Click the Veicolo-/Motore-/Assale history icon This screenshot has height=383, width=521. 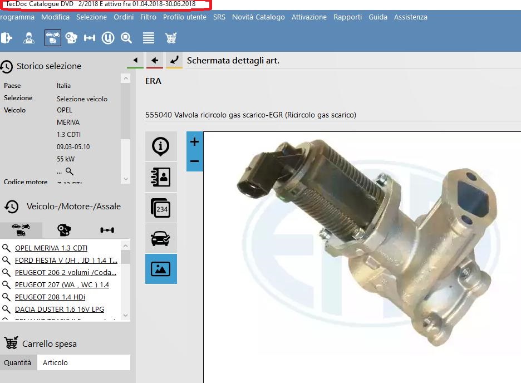click(x=12, y=207)
